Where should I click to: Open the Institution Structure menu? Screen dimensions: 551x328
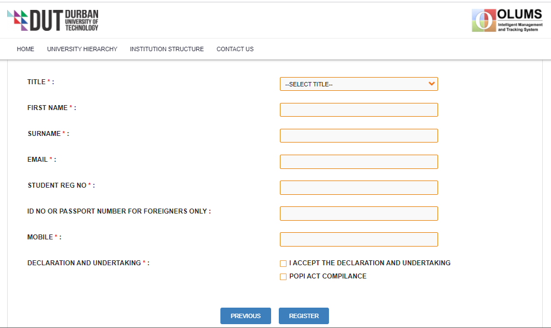[167, 49]
